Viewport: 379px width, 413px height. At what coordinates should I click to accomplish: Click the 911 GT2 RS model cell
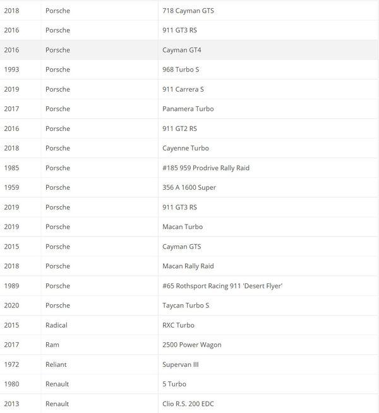click(268, 128)
